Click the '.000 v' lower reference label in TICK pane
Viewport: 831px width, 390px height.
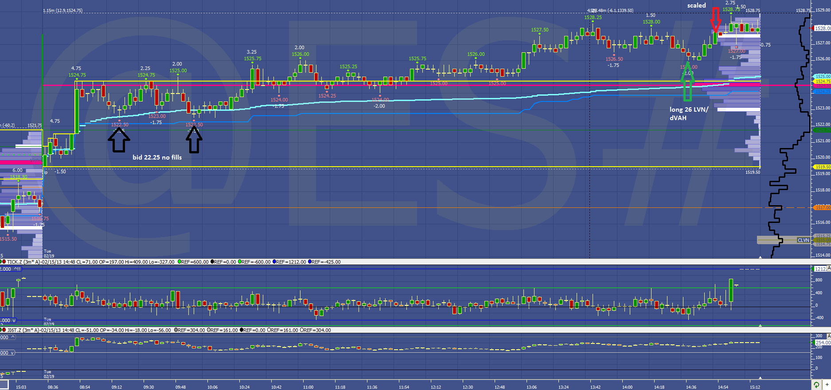pos(8,320)
